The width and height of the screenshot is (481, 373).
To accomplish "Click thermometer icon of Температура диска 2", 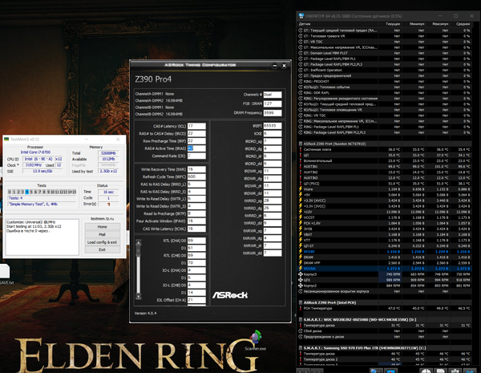I will pyautogui.click(x=301, y=359).
